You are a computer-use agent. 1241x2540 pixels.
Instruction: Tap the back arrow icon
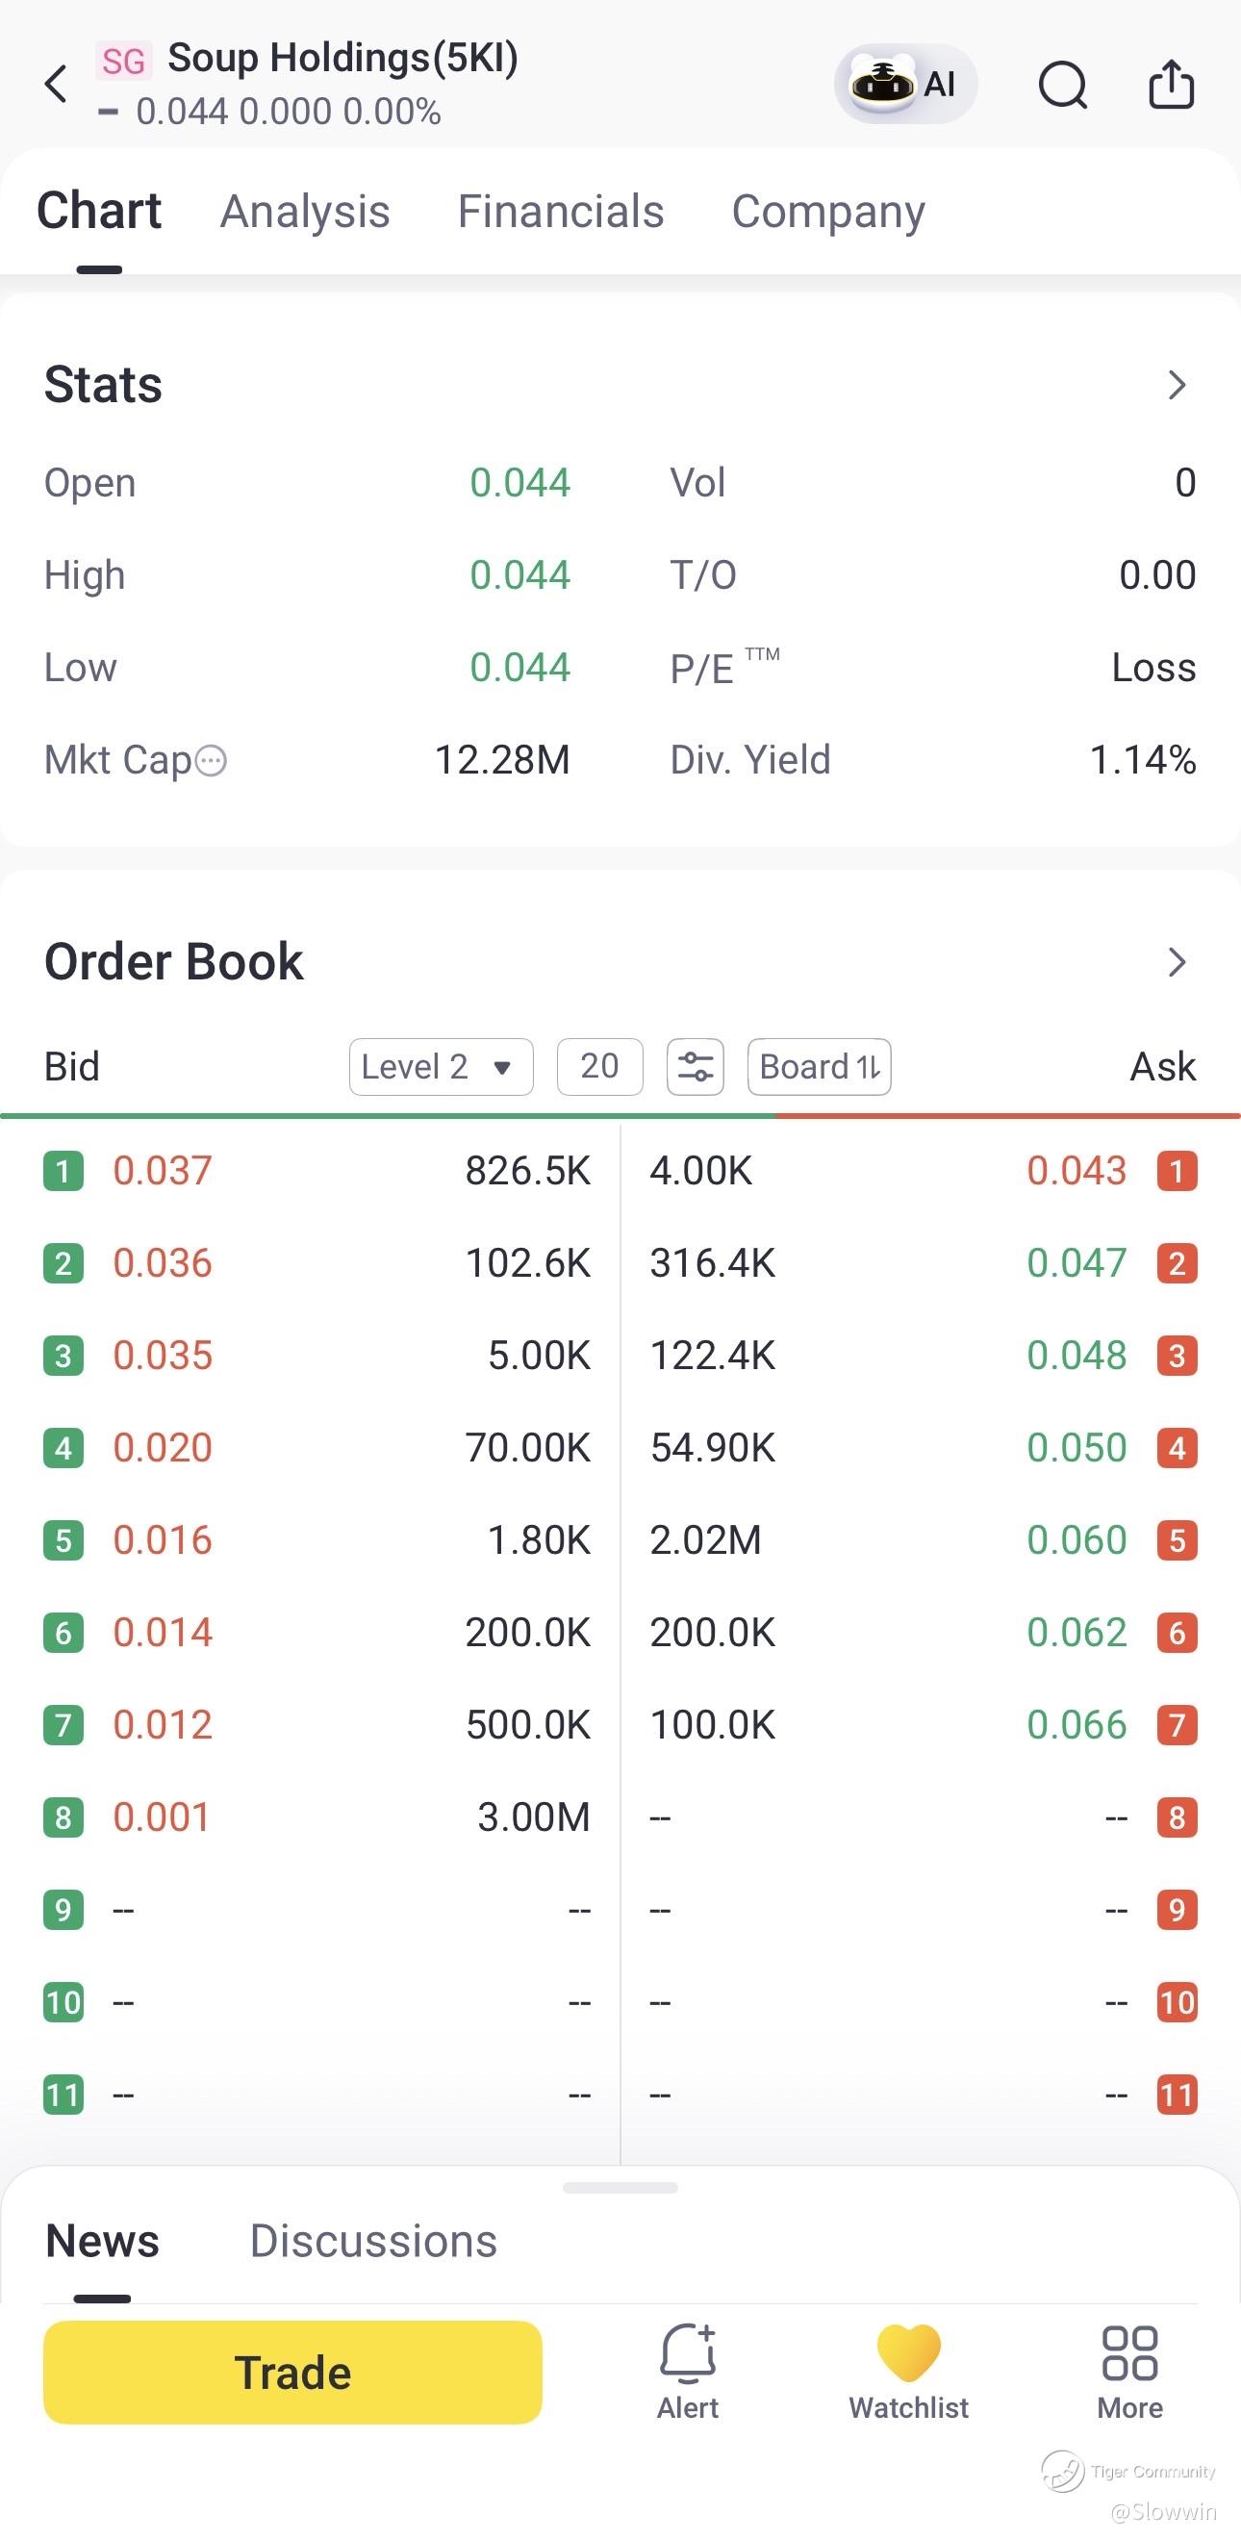tap(56, 84)
